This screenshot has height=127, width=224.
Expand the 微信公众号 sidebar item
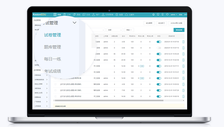pyautogui.click(x=47, y=93)
